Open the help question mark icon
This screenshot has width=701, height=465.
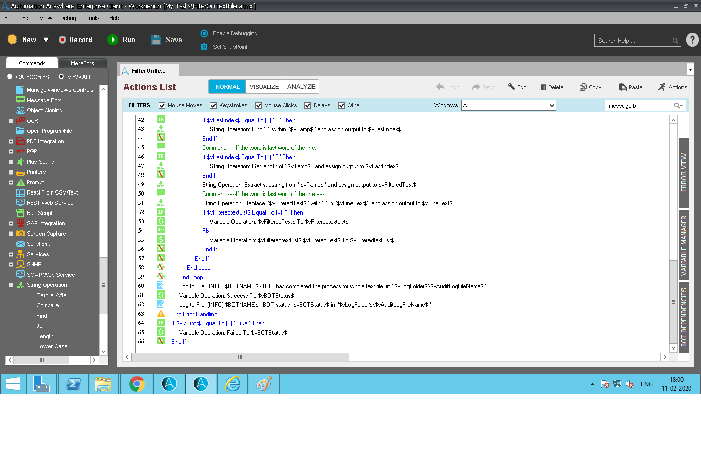tap(692, 40)
